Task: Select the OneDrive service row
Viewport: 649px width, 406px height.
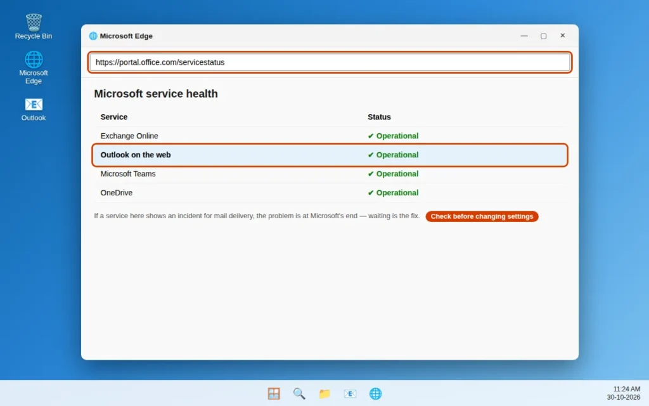Action: tap(330, 193)
